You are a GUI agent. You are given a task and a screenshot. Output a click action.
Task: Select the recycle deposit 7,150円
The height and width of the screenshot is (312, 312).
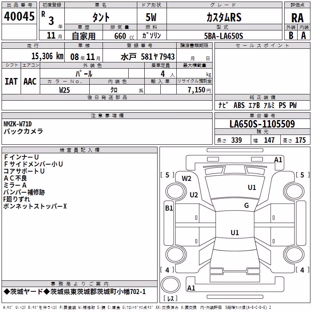pos(199,90)
